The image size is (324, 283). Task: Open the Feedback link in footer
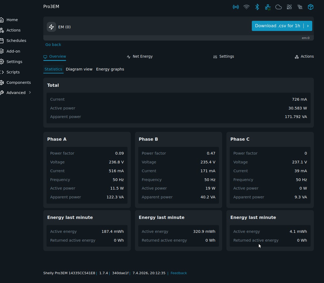179,273
